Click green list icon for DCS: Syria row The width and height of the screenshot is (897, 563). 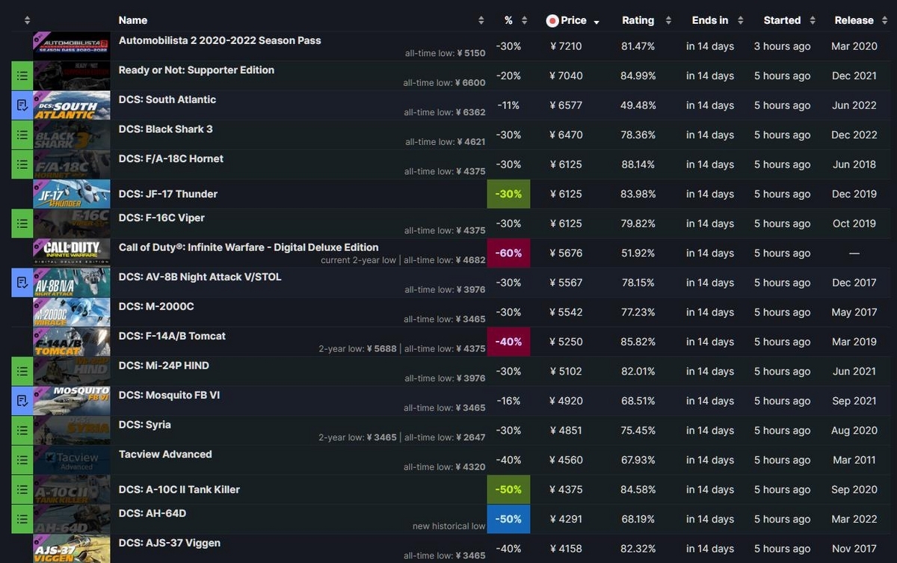click(22, 431)
